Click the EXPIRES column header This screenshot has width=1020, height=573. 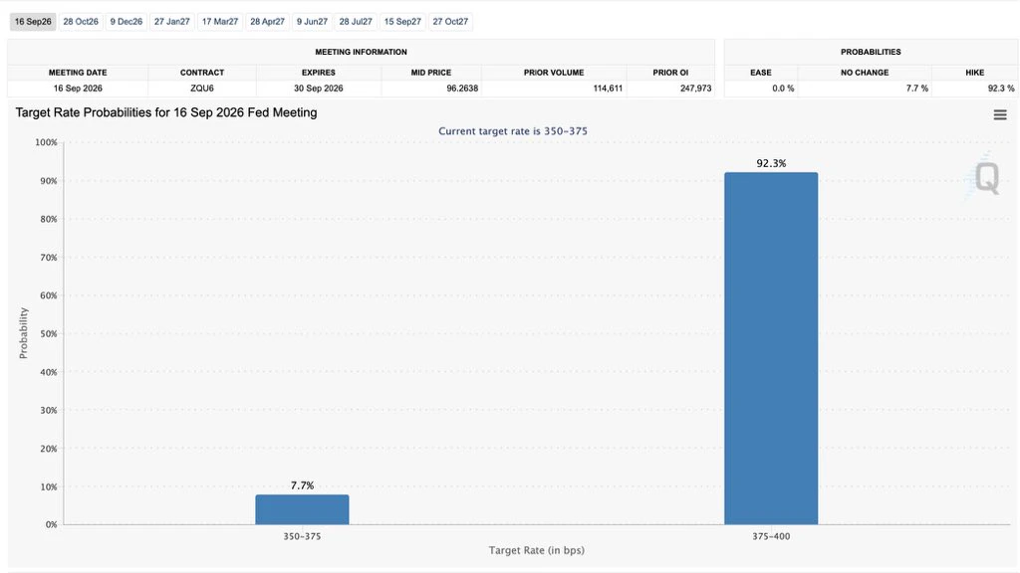(318, 73)
